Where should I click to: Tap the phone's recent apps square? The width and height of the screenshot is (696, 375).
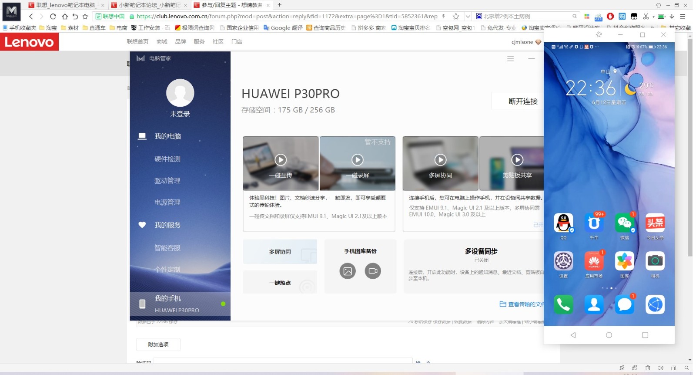click(645, 335)
